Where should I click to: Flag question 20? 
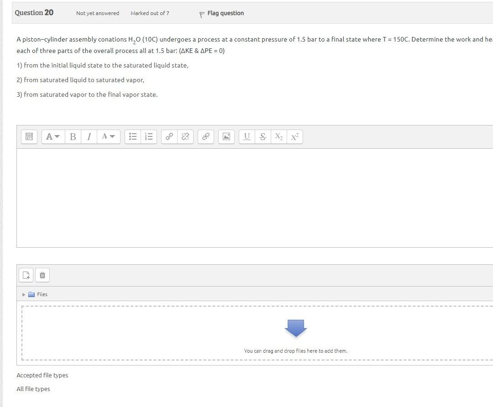point(226,13)
